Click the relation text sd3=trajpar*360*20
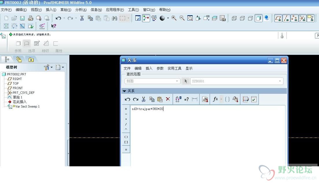Image resolution: width=319 pixels, height=183 pixels. click(147, 109)
